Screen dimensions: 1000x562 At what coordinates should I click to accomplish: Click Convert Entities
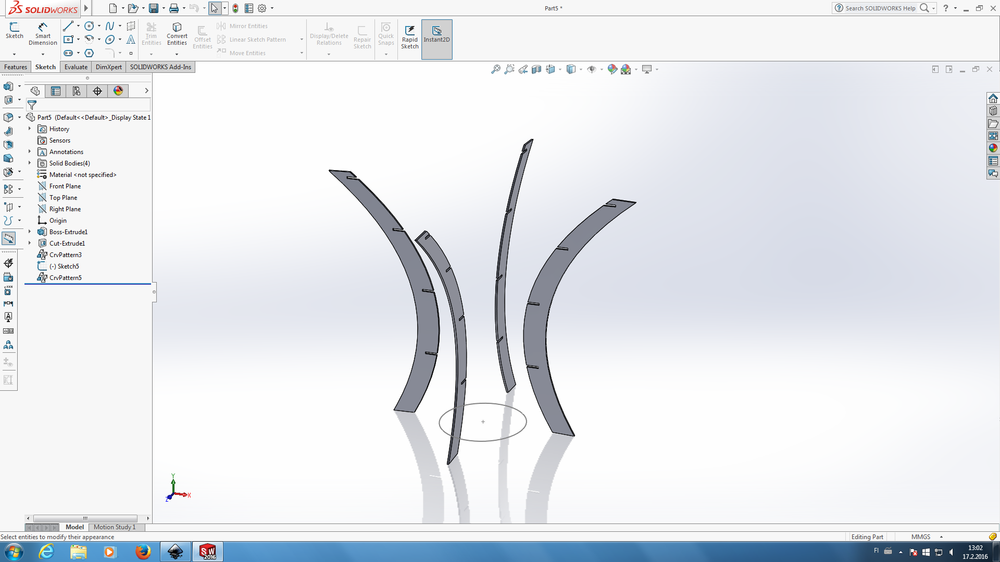[x=177, y=34]
